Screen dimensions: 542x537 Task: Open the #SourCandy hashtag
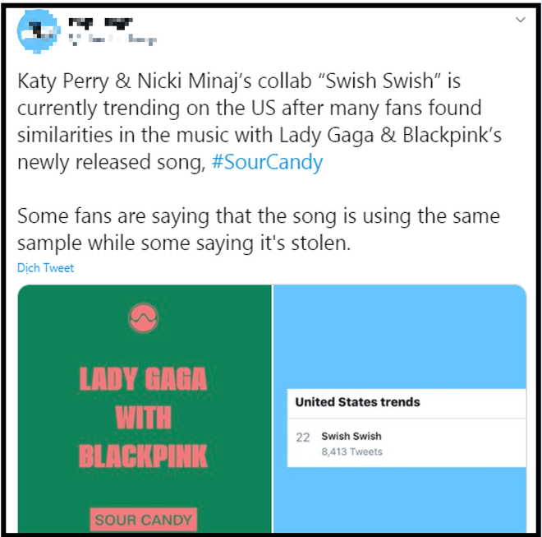pos(267,162)
